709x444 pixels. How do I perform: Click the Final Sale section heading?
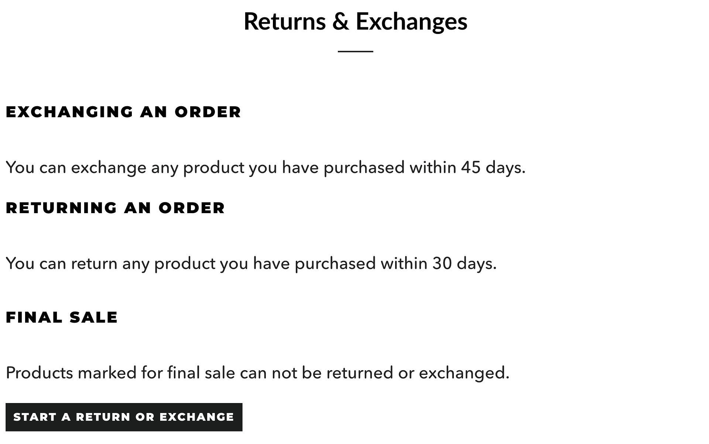62,318
